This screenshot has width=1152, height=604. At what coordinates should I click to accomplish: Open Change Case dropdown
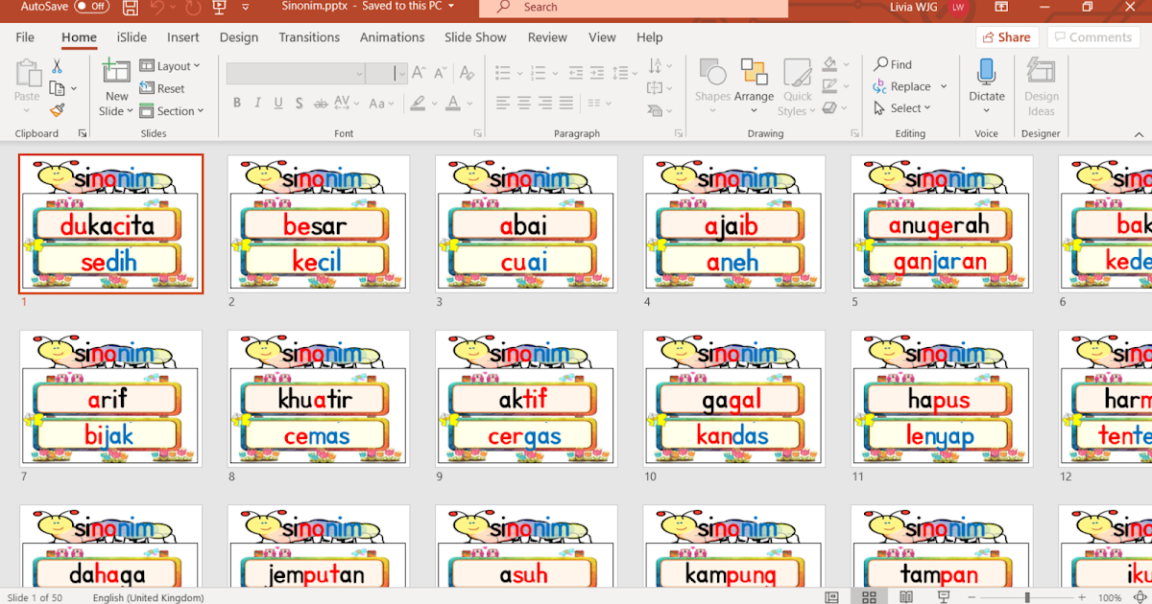[x=381, y=104]
